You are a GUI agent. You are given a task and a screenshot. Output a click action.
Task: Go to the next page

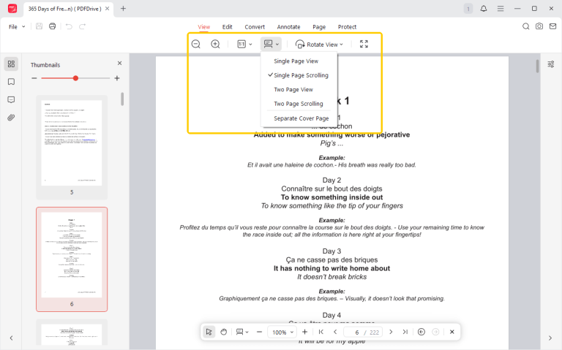(x=390, y=332)
